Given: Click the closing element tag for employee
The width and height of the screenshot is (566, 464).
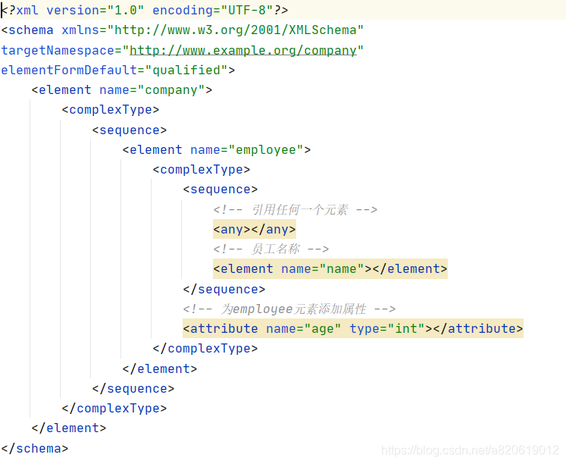Looking at the screenshot, I should [160, 368].
